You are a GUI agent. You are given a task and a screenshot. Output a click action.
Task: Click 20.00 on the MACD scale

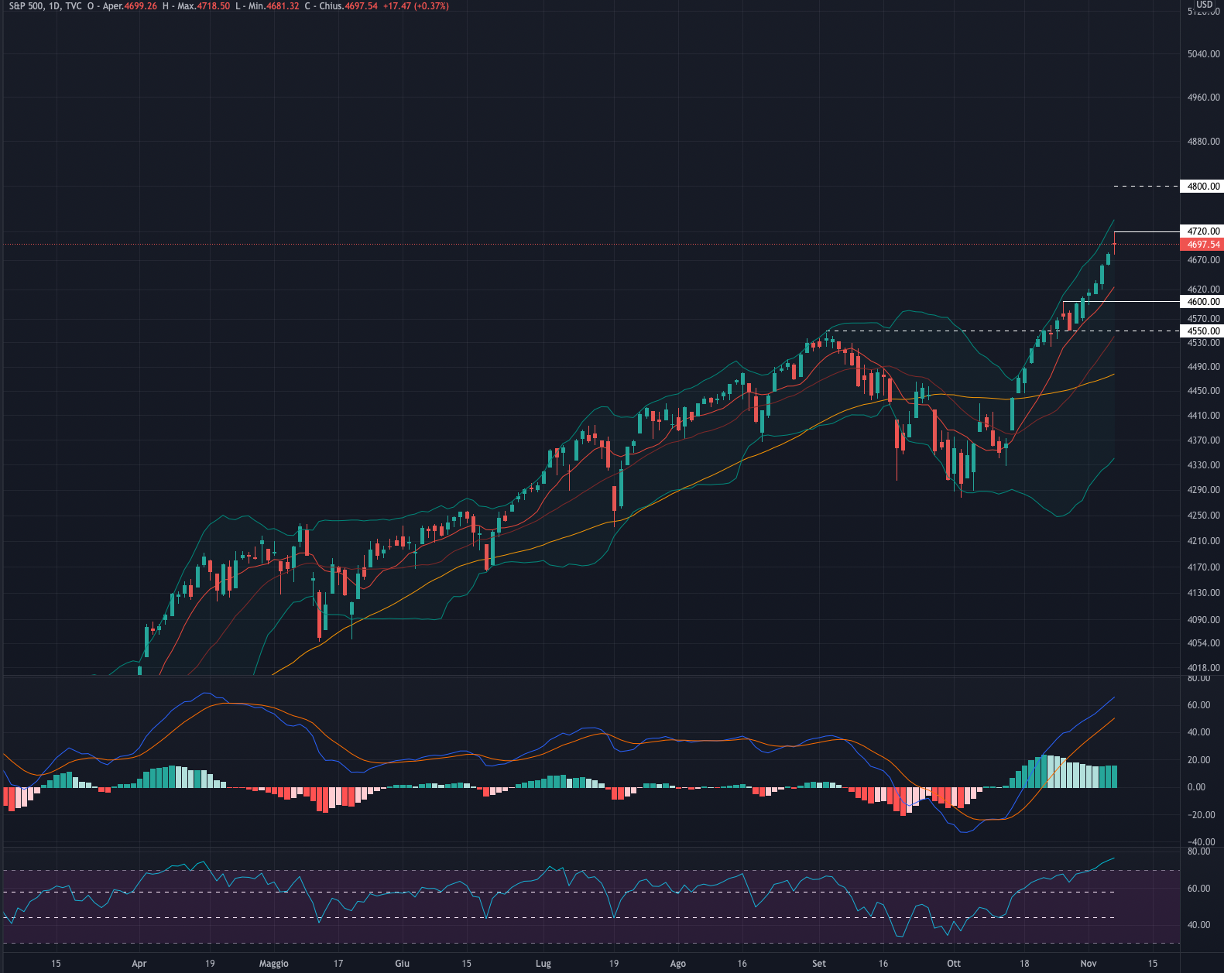1198,760
